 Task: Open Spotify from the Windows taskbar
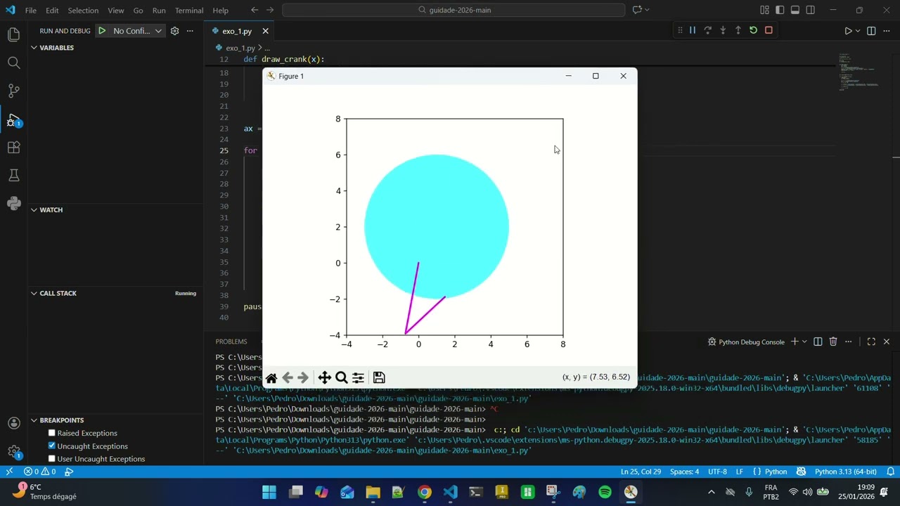tap(605, 492)
